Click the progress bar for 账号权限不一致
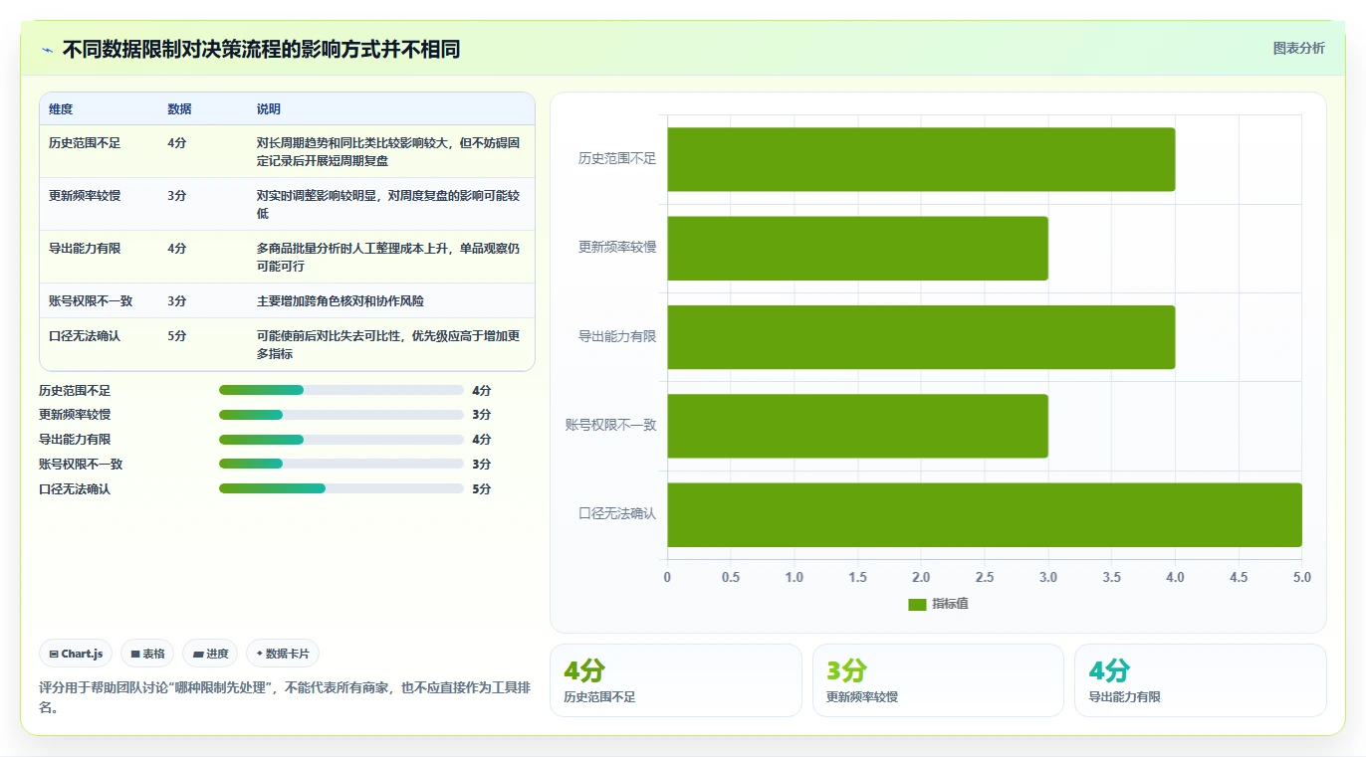The width and height of the screenshot is (1366, 757). point(341,464)
